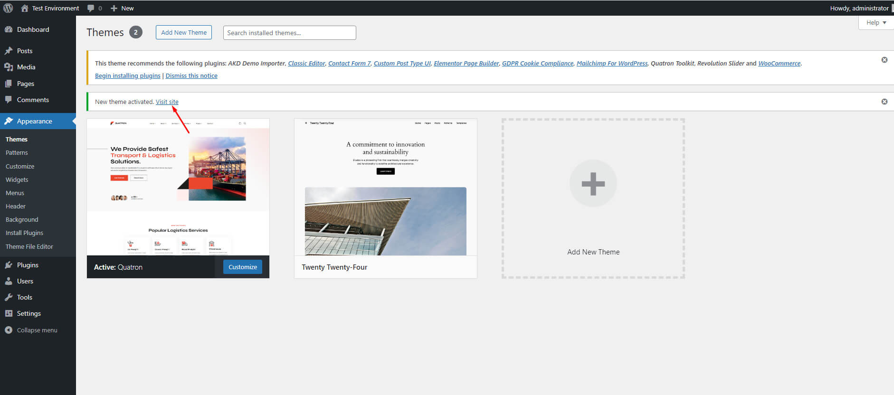Click the Add New Theme button
Image resolution: width=894 pixels, height=395 pixels.
[x=184, y=32]
